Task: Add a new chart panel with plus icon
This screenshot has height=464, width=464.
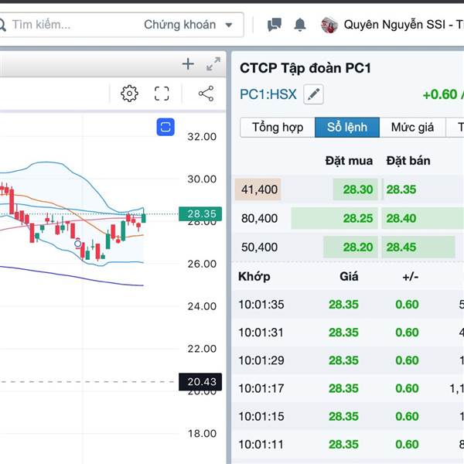Action: click(188, 64)
